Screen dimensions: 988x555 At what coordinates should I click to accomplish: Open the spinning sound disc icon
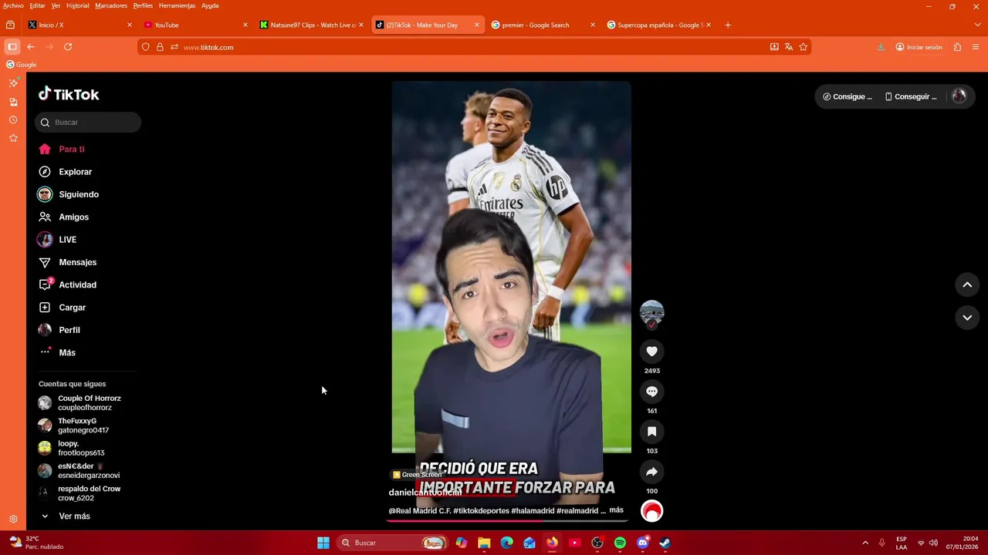[651, 511]
